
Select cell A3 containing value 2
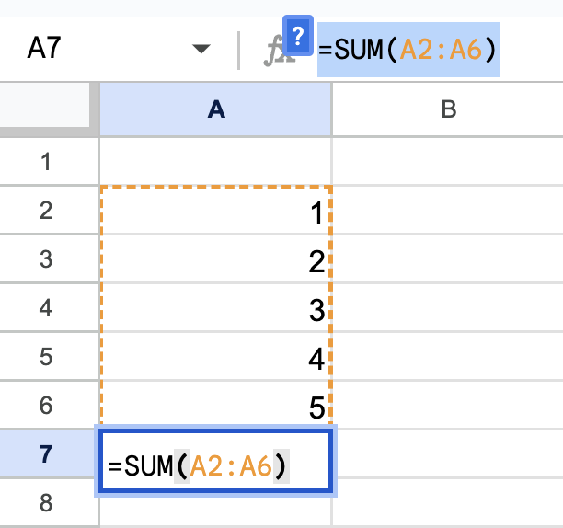(x=215, y=261)
